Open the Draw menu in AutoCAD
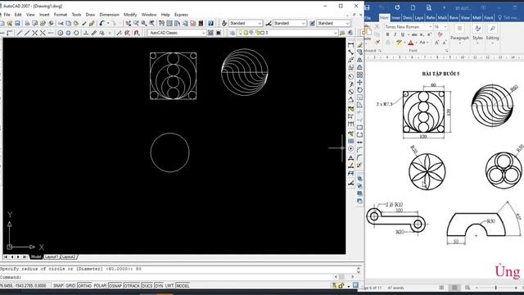The image size is (524, 295). coord(90,15)
